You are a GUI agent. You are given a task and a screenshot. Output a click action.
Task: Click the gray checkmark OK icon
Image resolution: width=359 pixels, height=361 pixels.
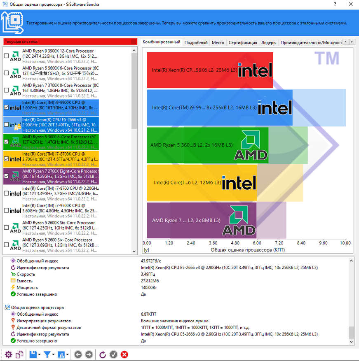pyautogui.click(x=114, y=354)
